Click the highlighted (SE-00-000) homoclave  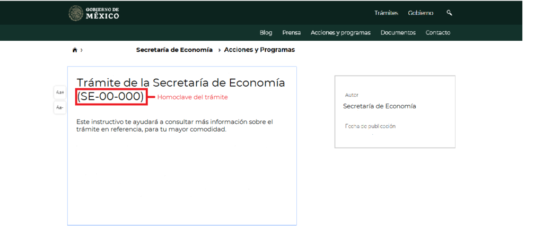[x=111, y=97]
